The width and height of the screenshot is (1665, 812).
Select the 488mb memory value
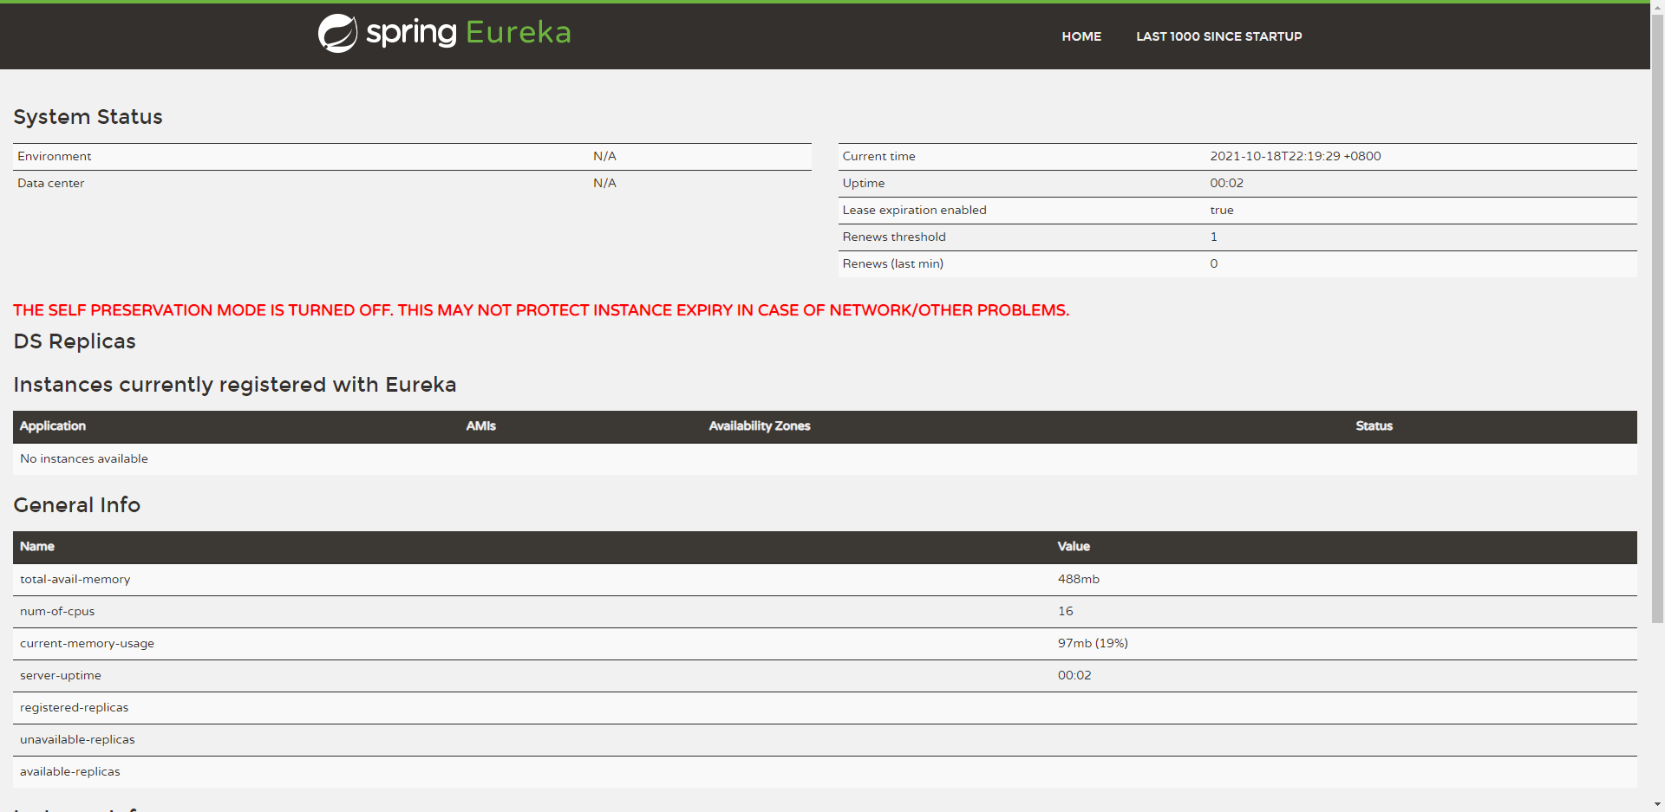point(1078,579)
